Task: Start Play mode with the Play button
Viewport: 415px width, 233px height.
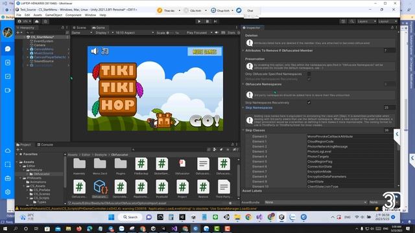Action: point(199,21)
